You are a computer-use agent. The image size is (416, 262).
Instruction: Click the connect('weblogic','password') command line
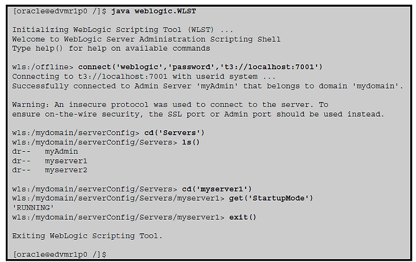[167, 67]
